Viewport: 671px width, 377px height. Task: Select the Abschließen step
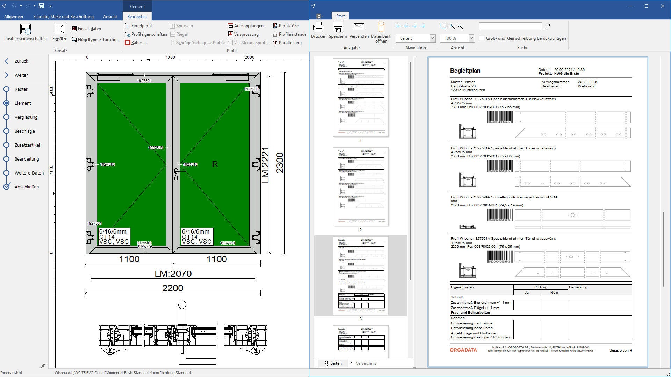coord(27,187)
